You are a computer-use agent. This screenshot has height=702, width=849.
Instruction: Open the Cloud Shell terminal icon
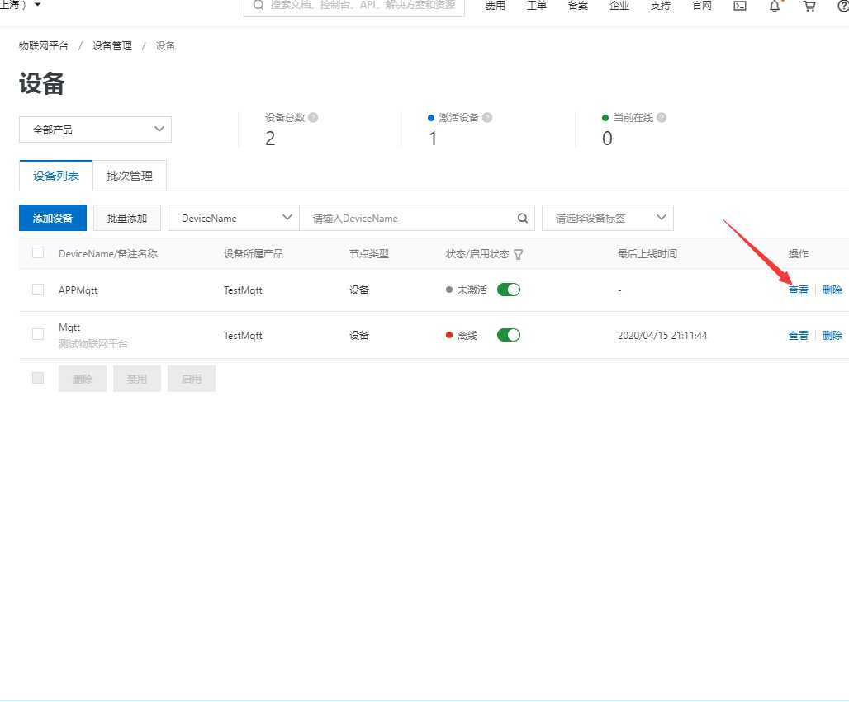point(740,6)
